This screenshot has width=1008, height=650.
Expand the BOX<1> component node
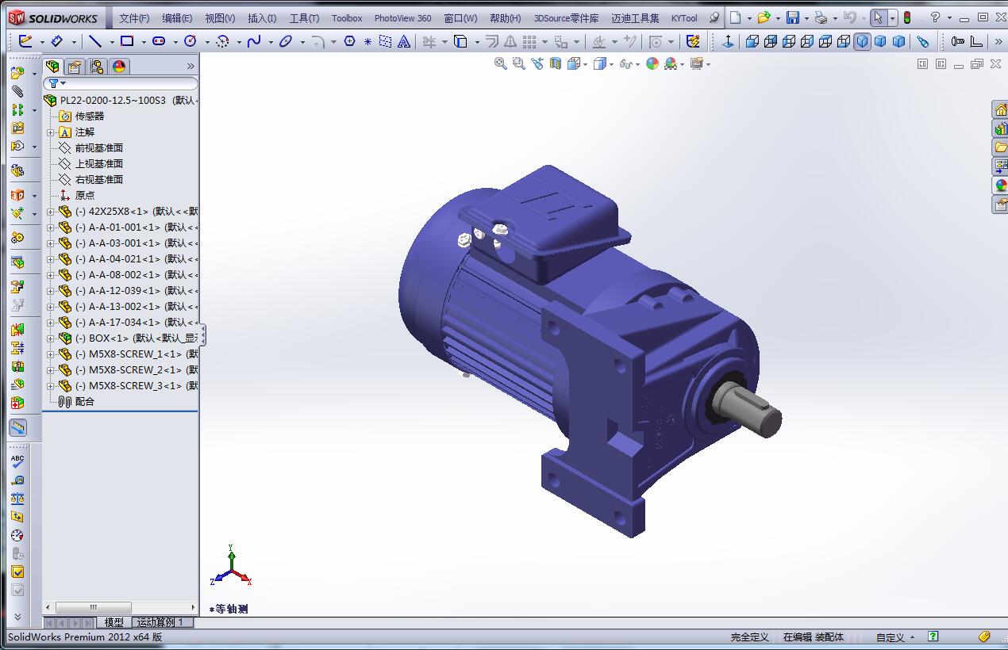[51, 338]
